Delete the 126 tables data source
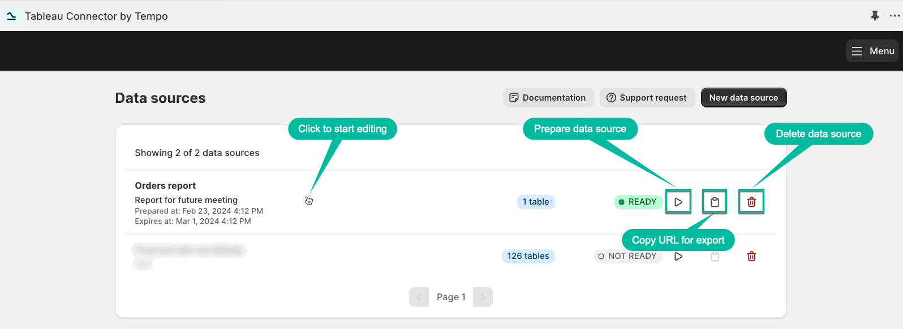The width and height of the screenshot is (903, 329). (x=751, y=256)
